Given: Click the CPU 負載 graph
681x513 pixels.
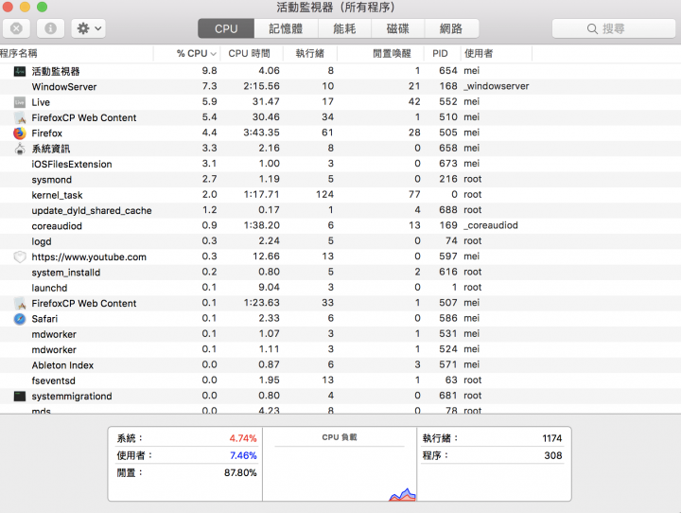Looking at the screenshot, I should pos(340,474).
